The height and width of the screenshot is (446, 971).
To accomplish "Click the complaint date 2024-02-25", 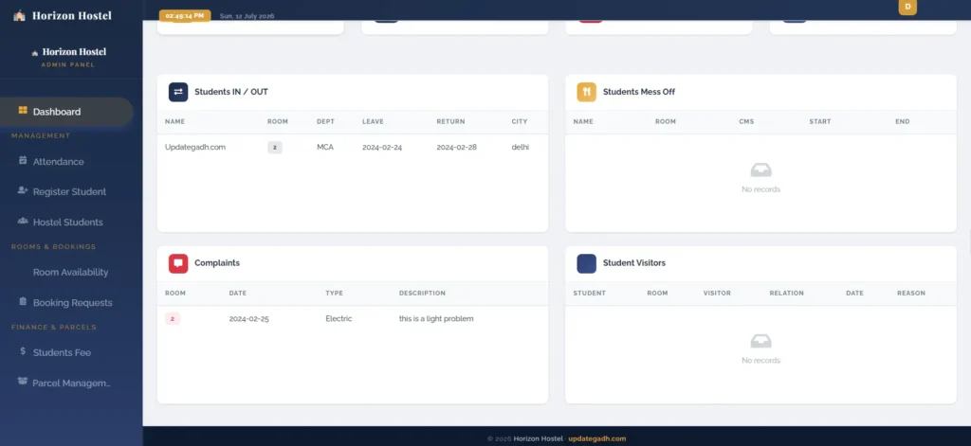I will click(249, 318).
